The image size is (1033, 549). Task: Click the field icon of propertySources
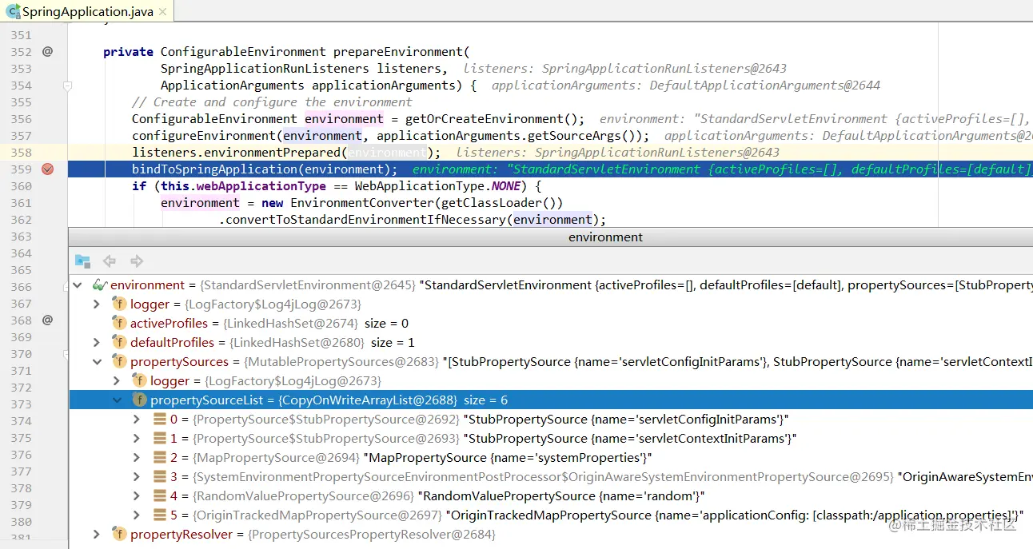(119, 361)
